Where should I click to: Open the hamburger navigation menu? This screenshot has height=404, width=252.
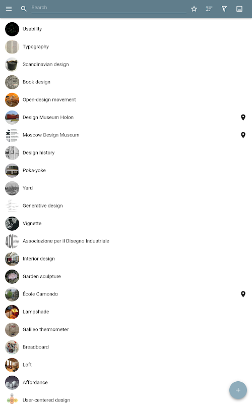coord(9,9)
